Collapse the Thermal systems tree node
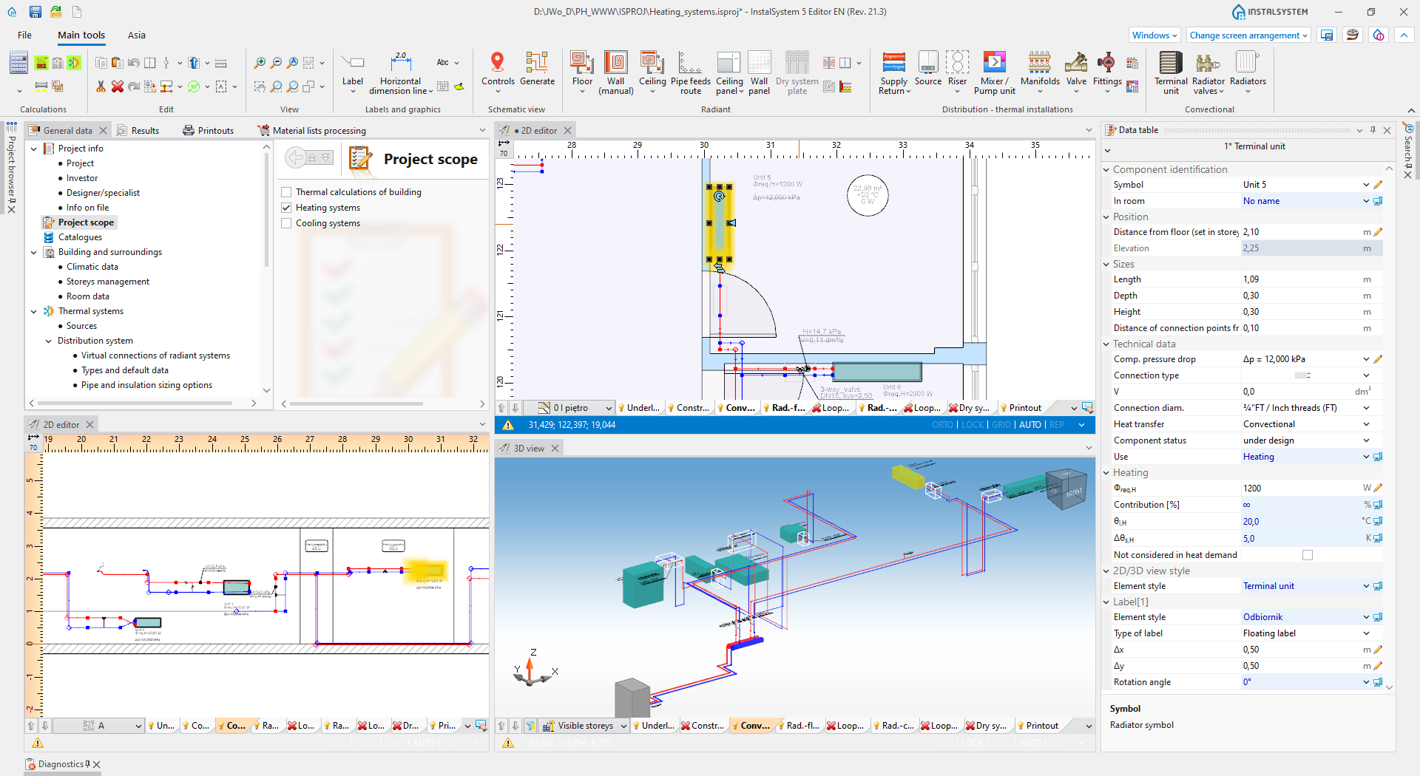Viewport: 1420px width, 776px height. [x=33, y=311]
